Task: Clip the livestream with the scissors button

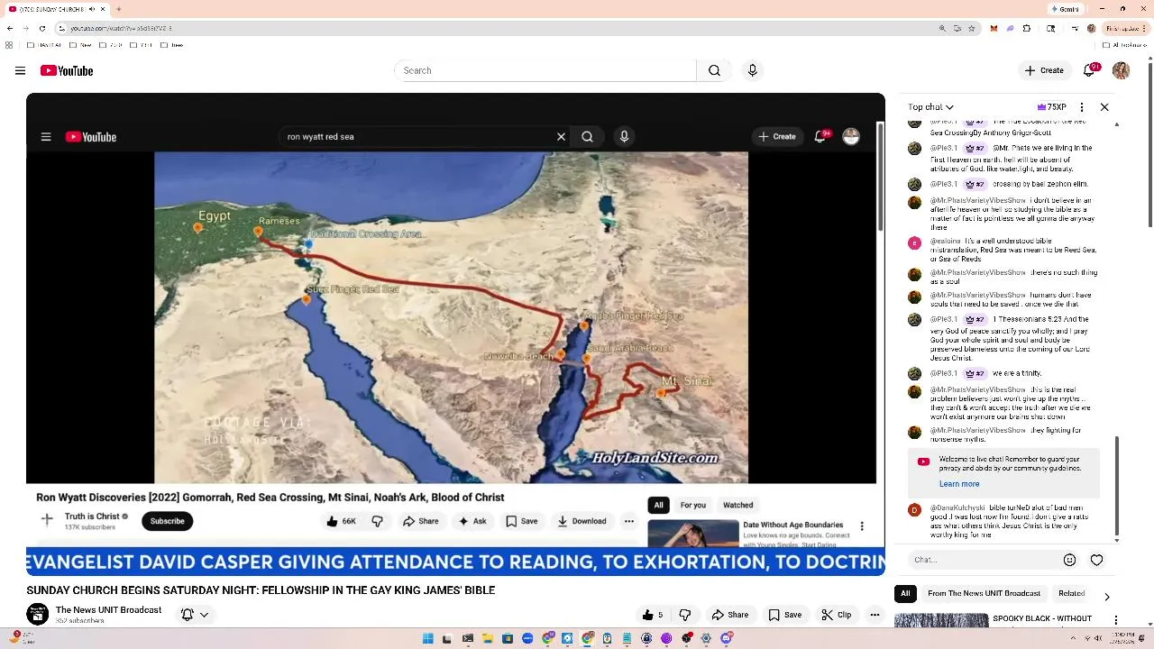Action: click(x=836, y=615)
